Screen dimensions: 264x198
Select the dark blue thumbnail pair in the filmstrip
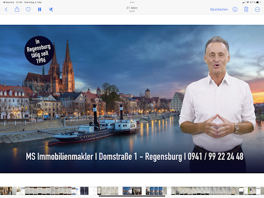pos(85,191)
